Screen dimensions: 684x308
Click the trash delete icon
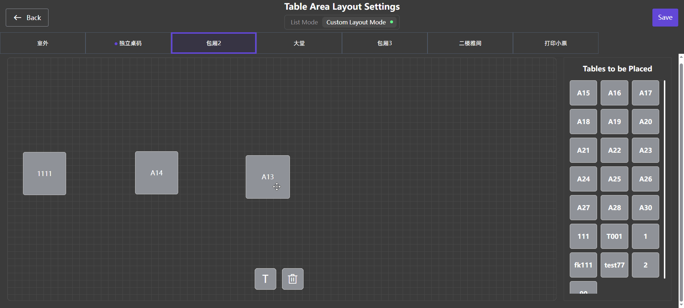(292, 279)
